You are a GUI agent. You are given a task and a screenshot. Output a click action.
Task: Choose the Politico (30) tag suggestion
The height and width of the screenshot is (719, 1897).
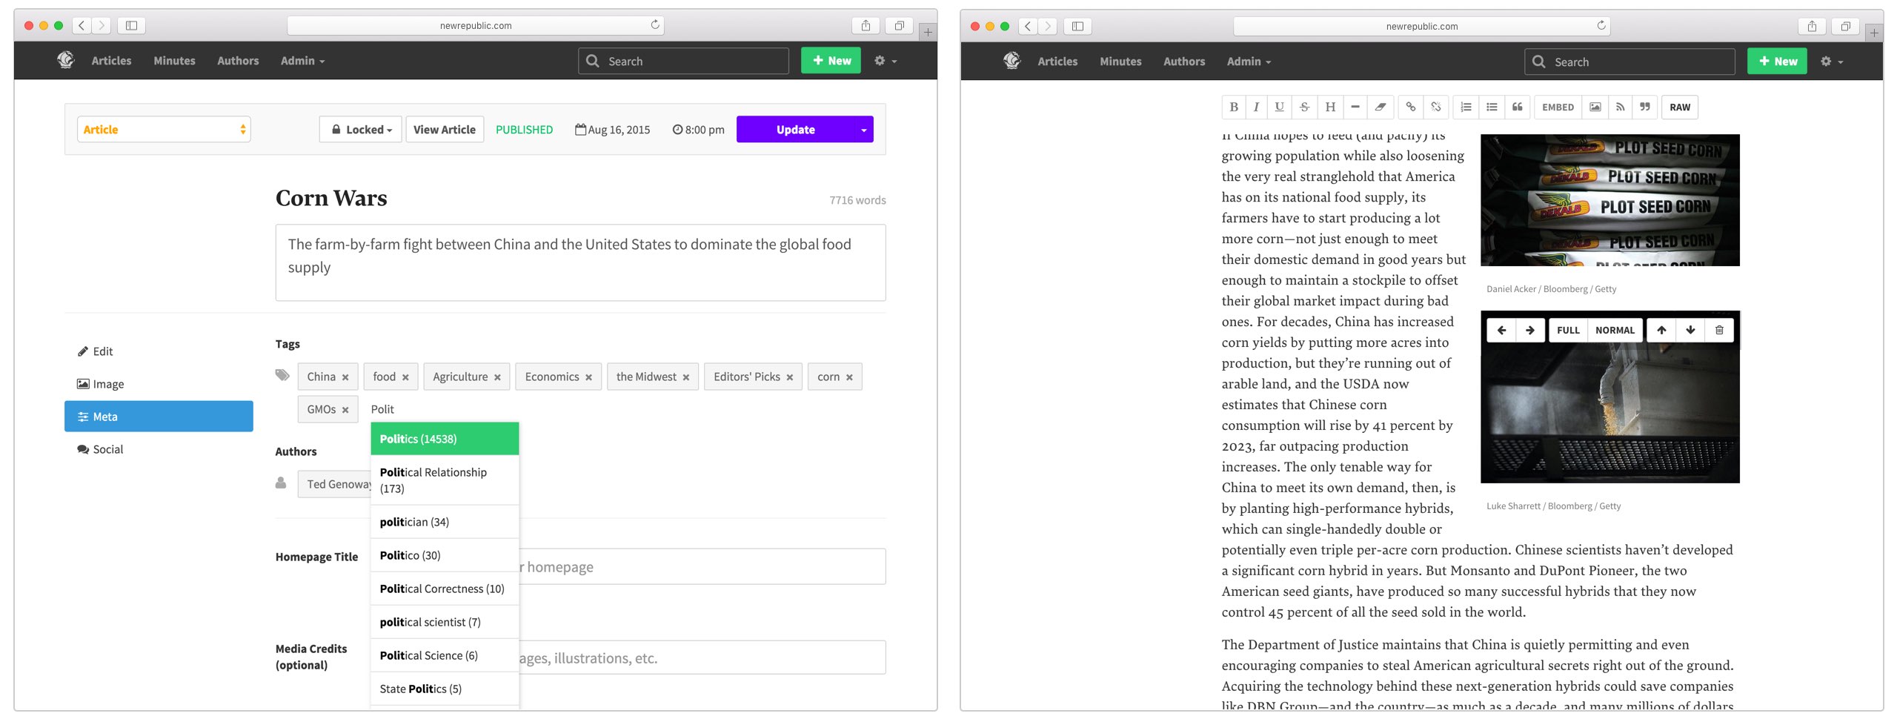[445, 555]
